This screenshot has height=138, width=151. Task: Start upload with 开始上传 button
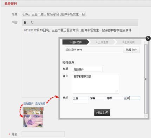102,112
